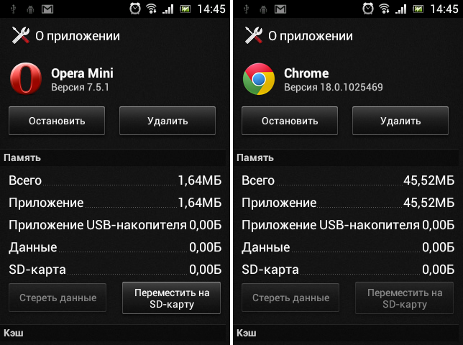Tap USB icon in left status bar

click(x=13, y=9)
